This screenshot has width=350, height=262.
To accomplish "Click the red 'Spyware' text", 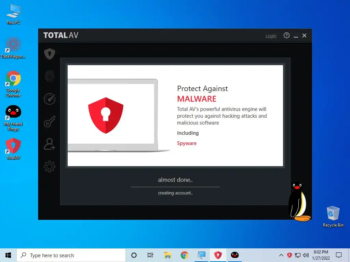I will [x=187, y=143].
